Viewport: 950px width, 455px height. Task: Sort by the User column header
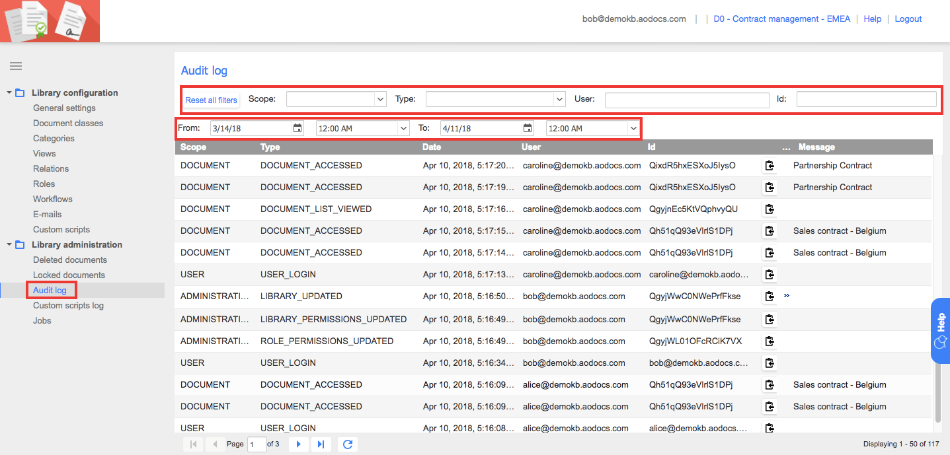532,147
